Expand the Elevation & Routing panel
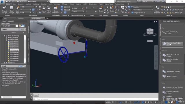Image resolution: width=185 pixels, height=104 pixels. pyautogui.click(x=78, y=15)
